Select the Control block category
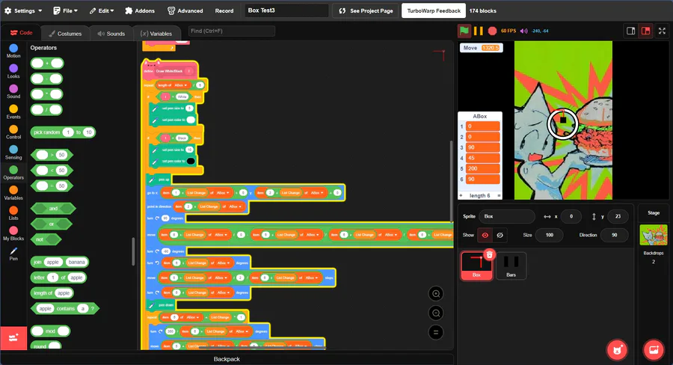This screenshot has width=673, height=365. tap(13, 132)
